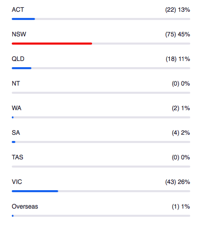Click the QLD (18) 11% result text
Image resolution: width=201 pixels, height=225 pixels.
point(178,59)
